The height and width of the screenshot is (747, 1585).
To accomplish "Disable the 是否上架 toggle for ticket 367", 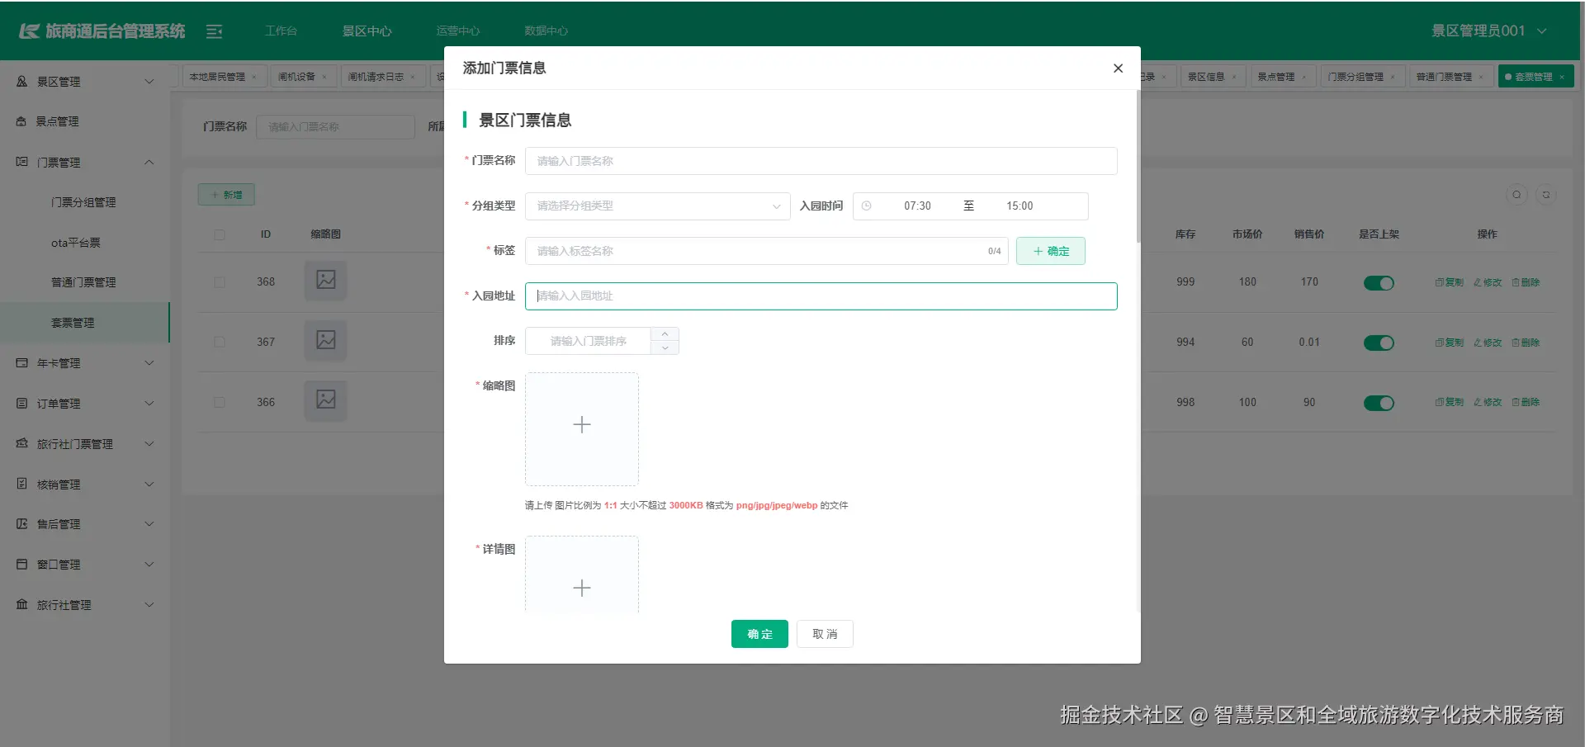I will tap(1379, 342).
